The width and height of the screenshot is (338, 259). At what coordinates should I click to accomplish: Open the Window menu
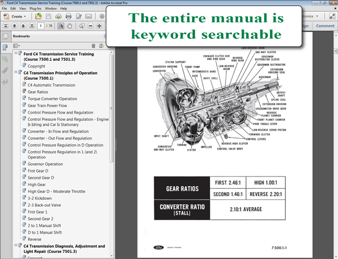(x=51, y=8)
